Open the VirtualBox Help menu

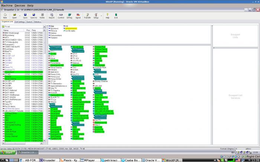[x=30, y=6]
